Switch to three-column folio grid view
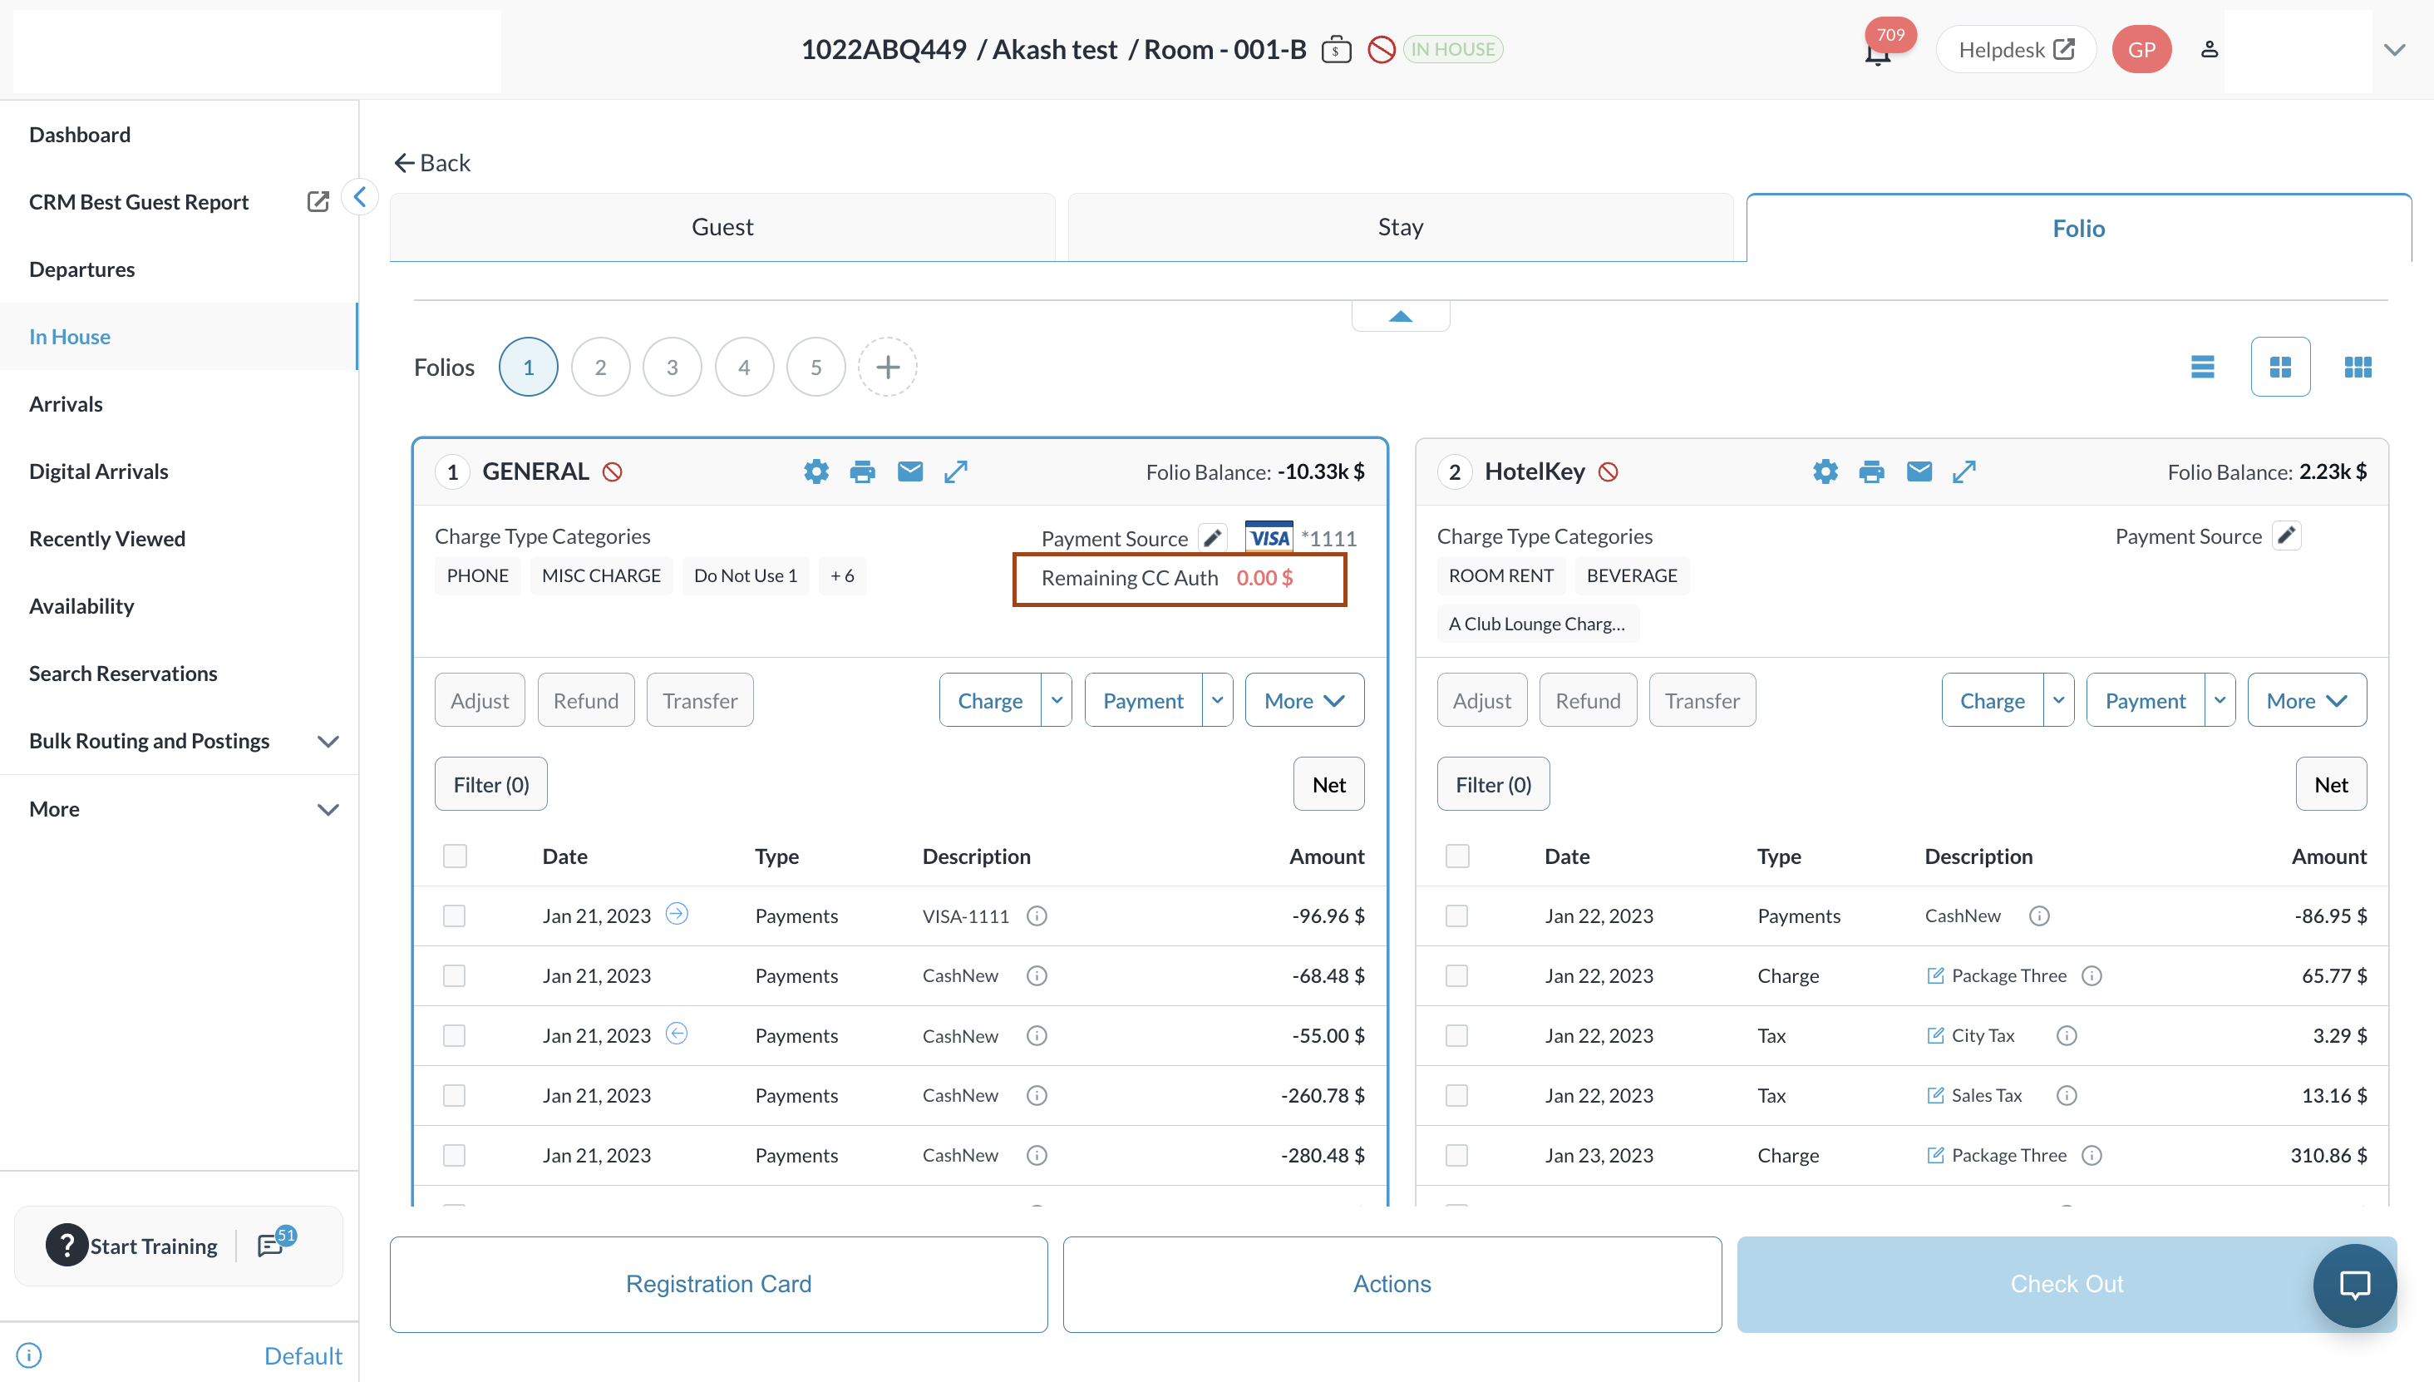This screenshot has height=1382, width=2434. (x=2358, y=368)
